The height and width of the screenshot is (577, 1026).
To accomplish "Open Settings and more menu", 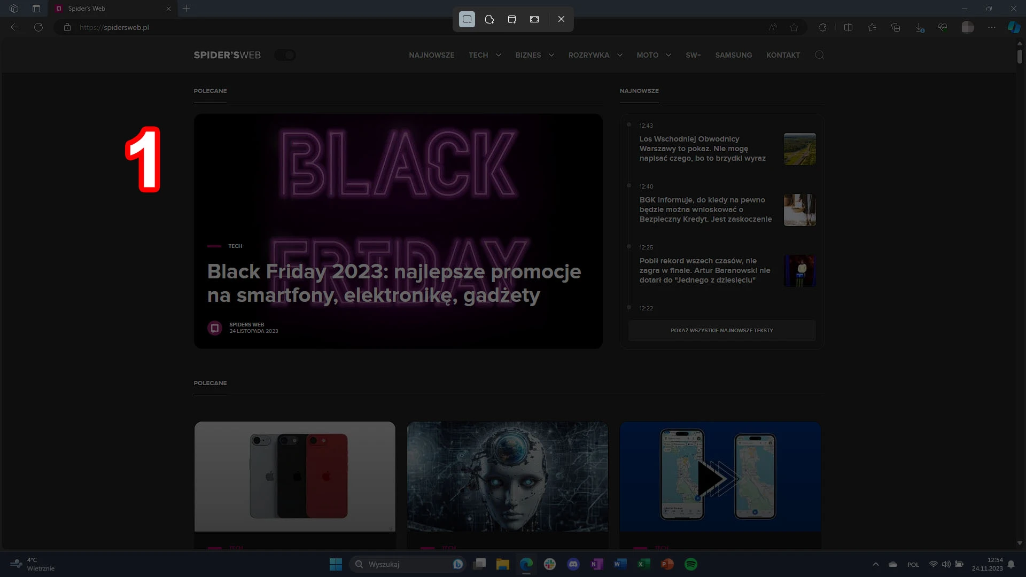I will coord(992,27).
